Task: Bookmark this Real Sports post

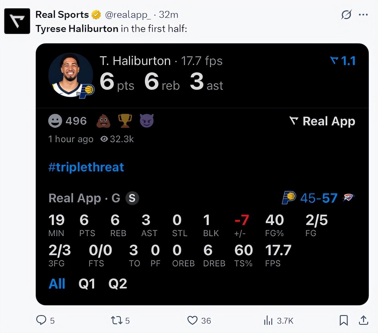Action: click(x=344, y=321)
